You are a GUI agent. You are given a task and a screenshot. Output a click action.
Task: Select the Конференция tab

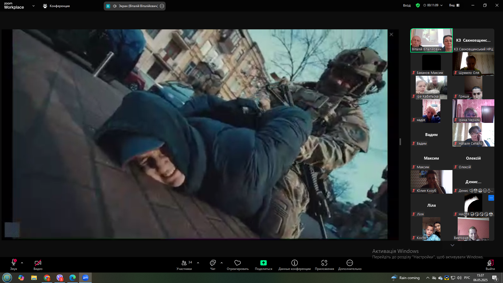pyautogui.click(x=56, y=6)
